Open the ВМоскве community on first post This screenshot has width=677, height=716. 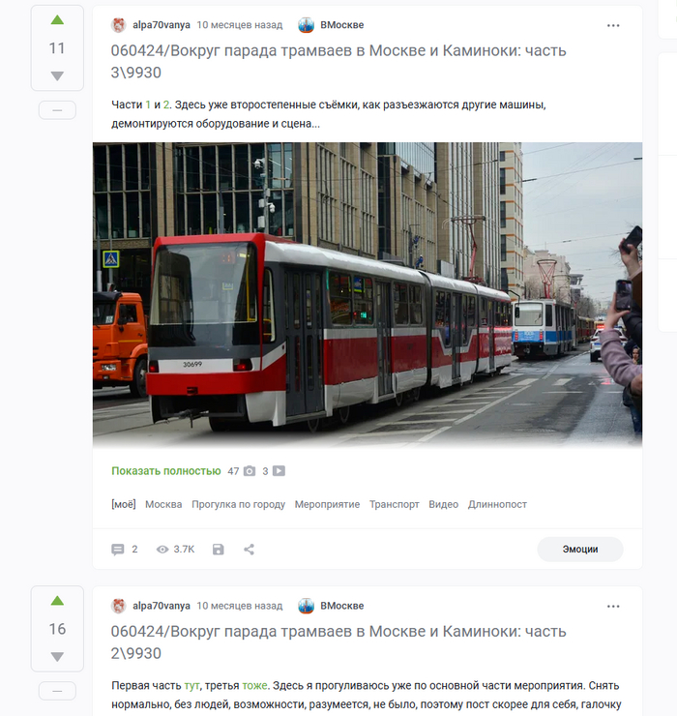(342, 25)
